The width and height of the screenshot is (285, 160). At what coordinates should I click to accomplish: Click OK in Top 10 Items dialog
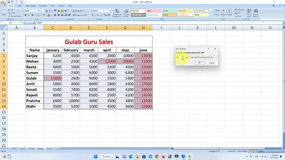pyautogui.click(x=199, y=63)
